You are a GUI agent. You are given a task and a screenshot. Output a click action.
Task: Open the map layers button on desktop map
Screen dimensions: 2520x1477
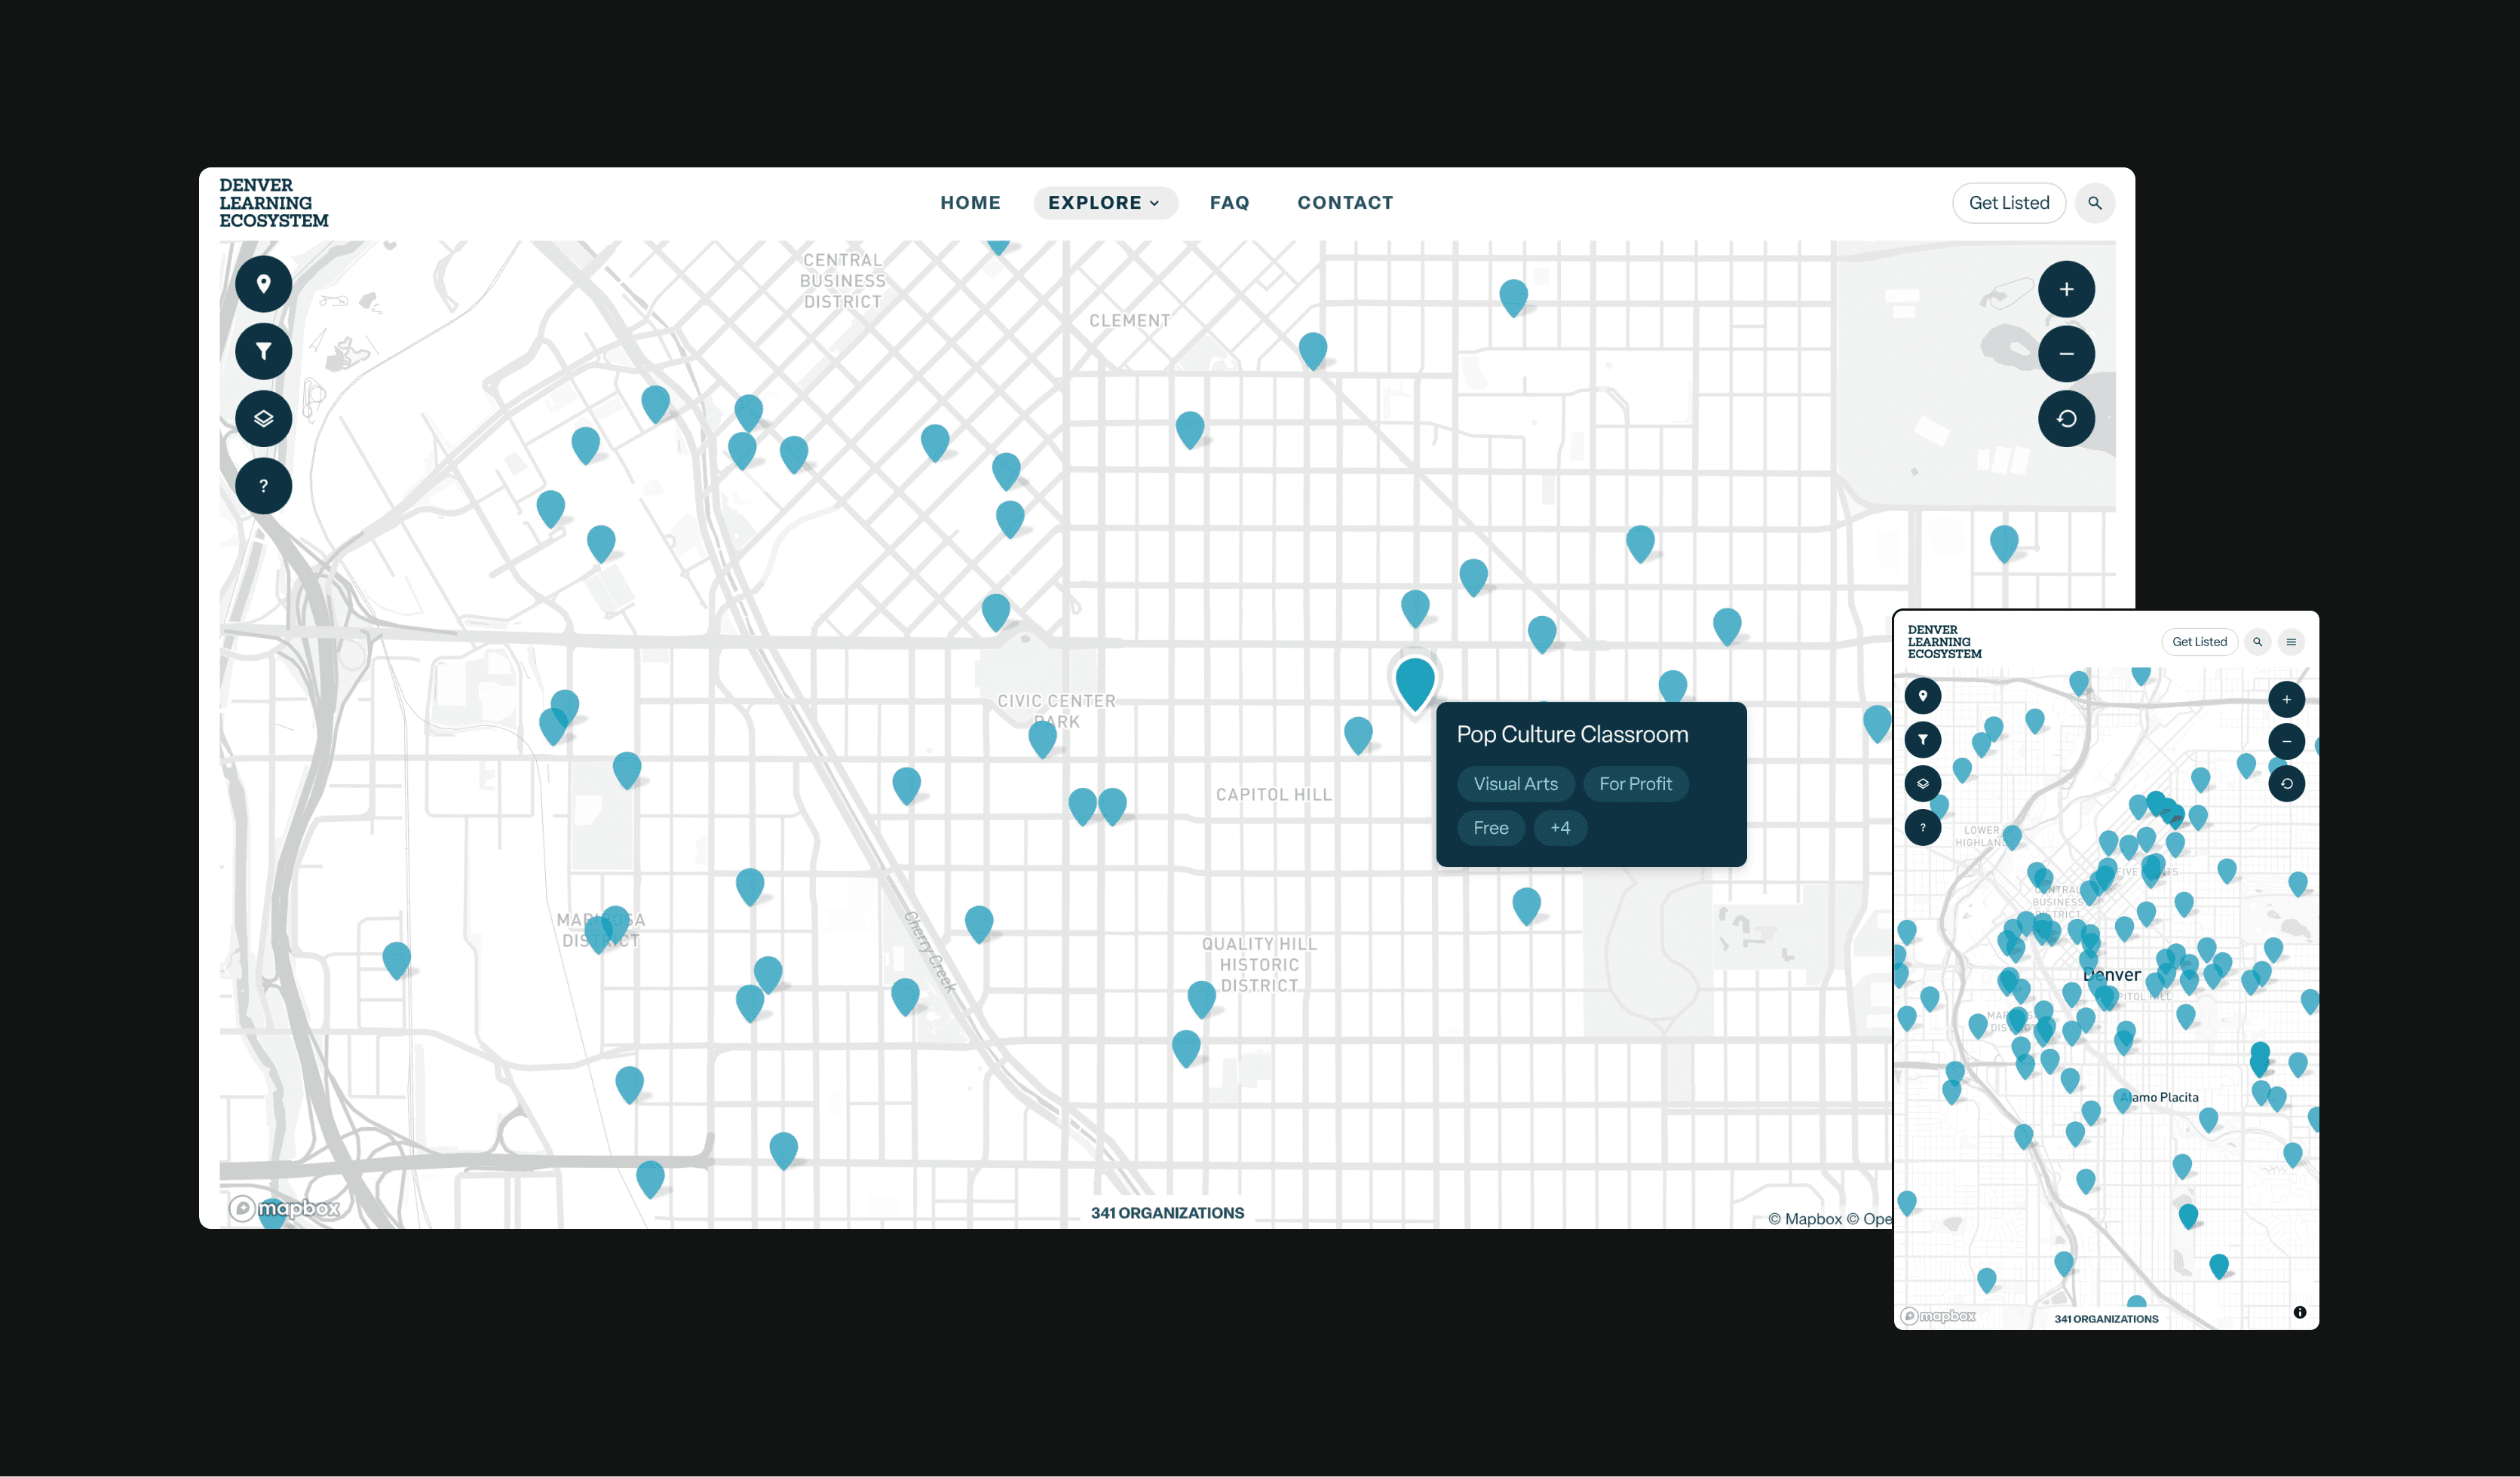tap(263, 418)
